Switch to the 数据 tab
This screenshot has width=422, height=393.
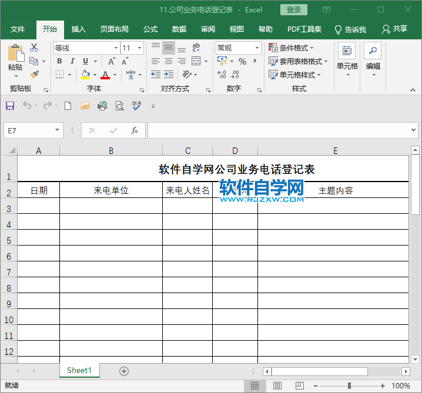(x=179, y=29)
